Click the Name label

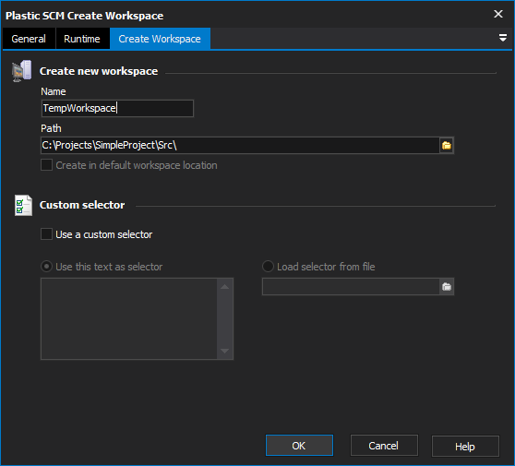[54, 91]
